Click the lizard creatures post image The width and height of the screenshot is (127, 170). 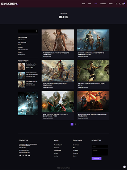coord(58,102)
